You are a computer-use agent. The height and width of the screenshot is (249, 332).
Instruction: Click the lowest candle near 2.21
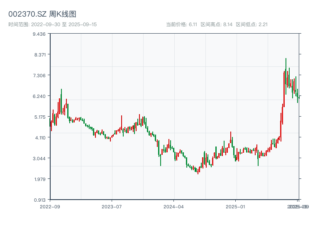tap(198, 171)
